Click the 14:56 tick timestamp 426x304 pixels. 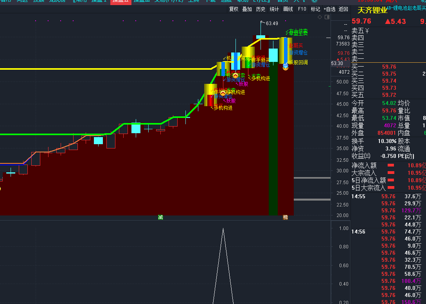[358, 232]
